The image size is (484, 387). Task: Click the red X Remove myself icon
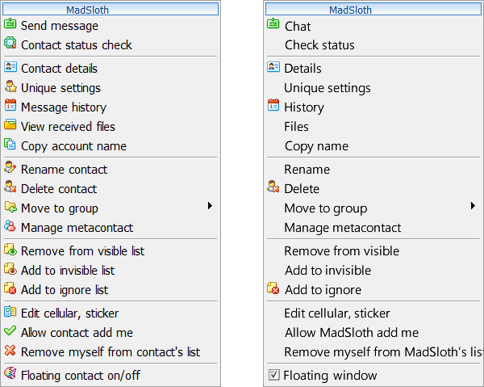(10, 351)
